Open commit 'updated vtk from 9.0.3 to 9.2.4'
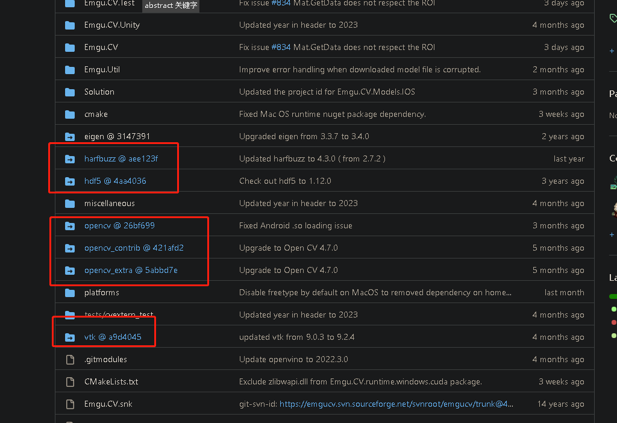 296,337
